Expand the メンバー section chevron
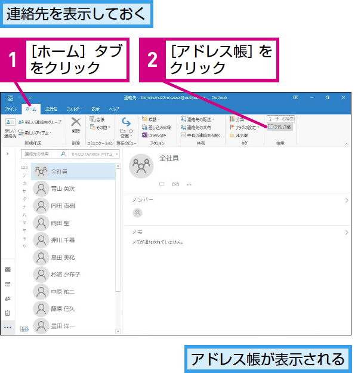 click(x=347, y=201)
